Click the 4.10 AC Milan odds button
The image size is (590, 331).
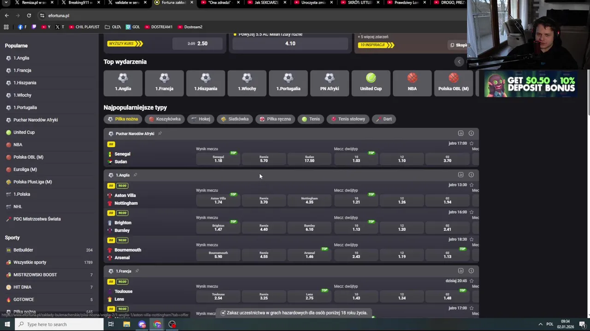pos(290,44)
